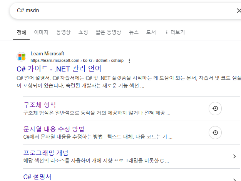Switch to the 이미지 tab

(41, 32)
